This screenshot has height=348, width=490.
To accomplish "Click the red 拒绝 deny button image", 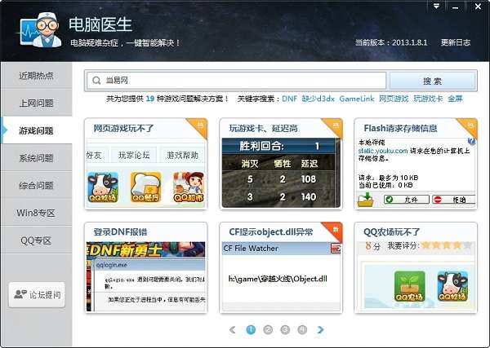I will pos(454,200).
